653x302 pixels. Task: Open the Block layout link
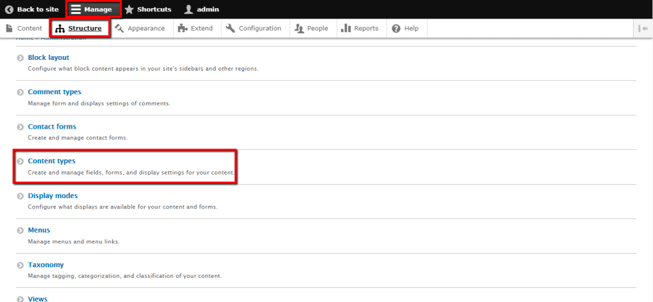click(x=48, y=57)
